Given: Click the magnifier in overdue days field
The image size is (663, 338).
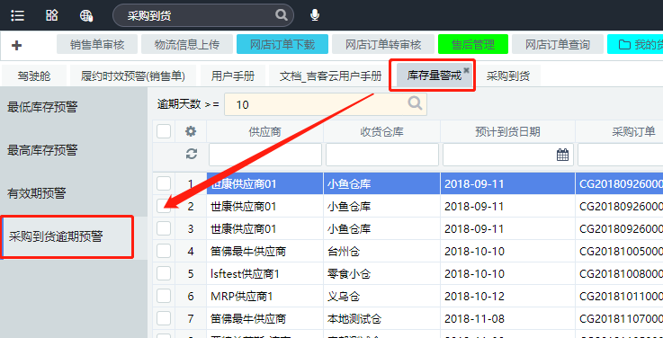Looking at the screenshot, I should (x=416, y=103).
